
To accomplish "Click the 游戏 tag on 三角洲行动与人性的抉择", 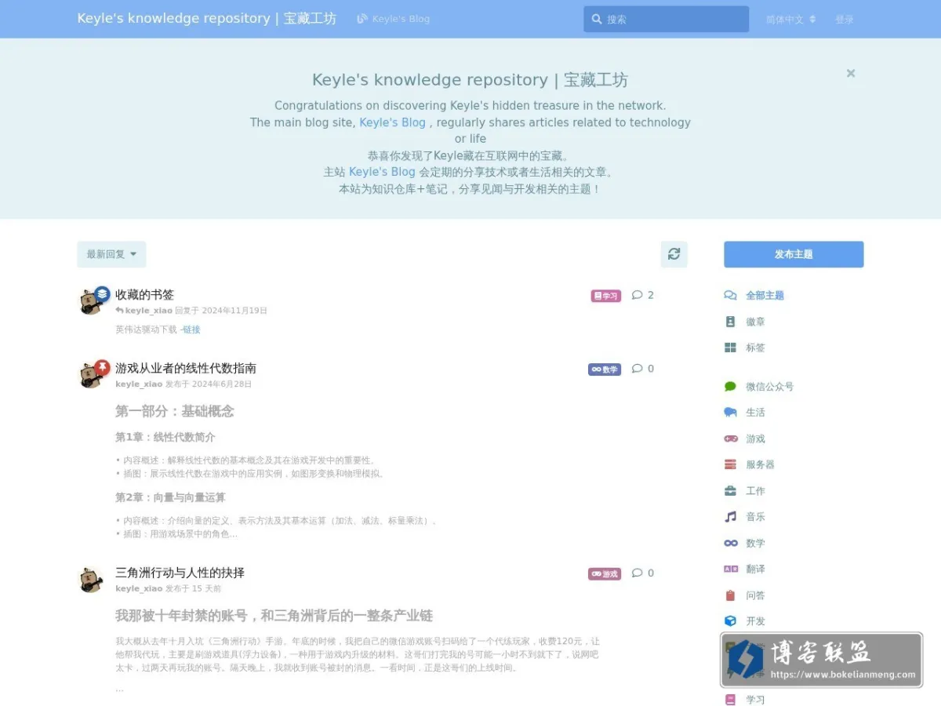I will point(605,574).
